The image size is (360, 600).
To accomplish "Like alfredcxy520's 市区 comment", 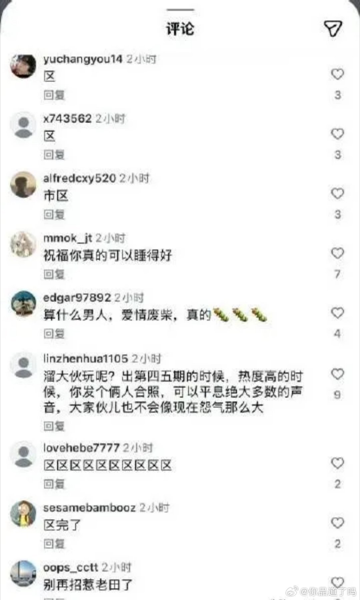I will [x=337, y=193].
